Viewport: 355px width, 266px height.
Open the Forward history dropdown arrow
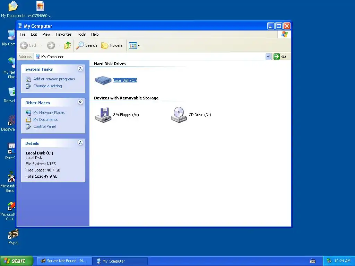(59, 45)
